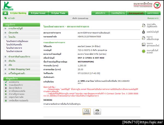Click the อัตราค่าใช้บริการ calculator icon
The height and width of the screenshot is (125, 164).
click(x=6, y=88)
